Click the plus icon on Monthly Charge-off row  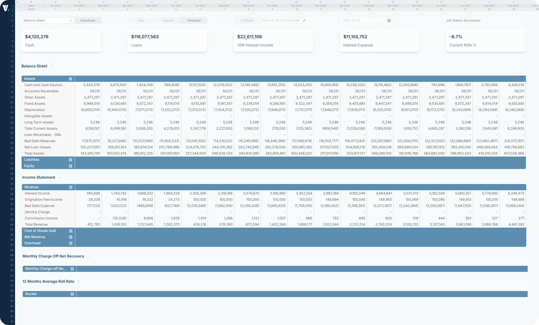coord(72,269)
